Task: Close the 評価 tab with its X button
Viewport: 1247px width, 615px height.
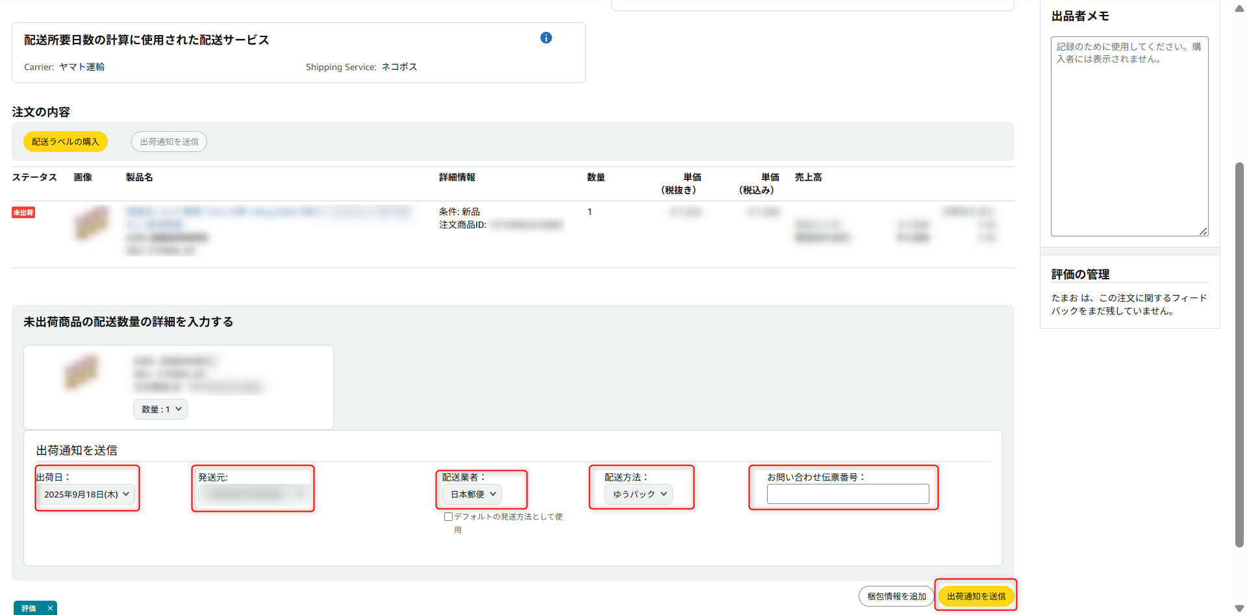Action: tap(49, 608)
